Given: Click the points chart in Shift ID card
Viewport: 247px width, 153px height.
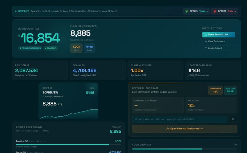Looking at the screenshot, I should point(69,114).
